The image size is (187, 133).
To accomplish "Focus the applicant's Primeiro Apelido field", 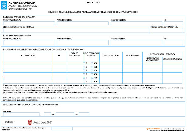I will pyautogui.click(x=82, y=23).
